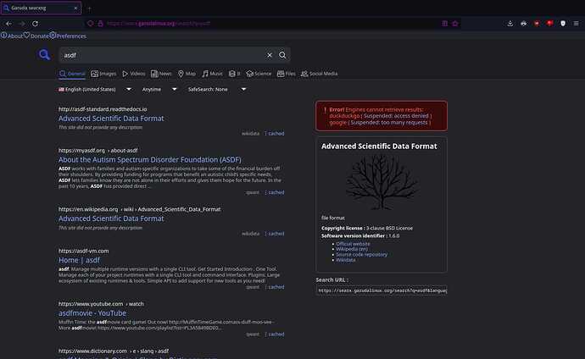Click the http://asdf-standard.readthedocs.io URL text
This screenshot has height=359, width=585.
(x=103, y=109)
